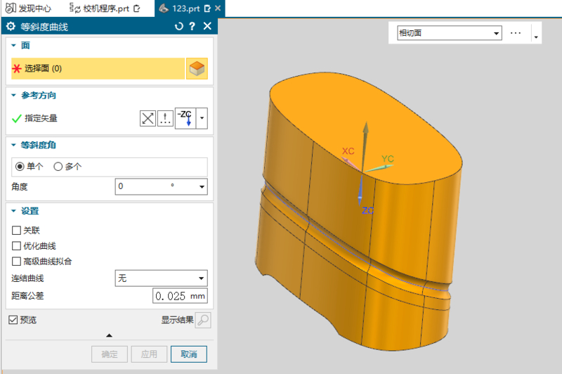Viewport: 562px width, 374px height.
Task: Click the show result magnifier icon
Action: (202, 321)
